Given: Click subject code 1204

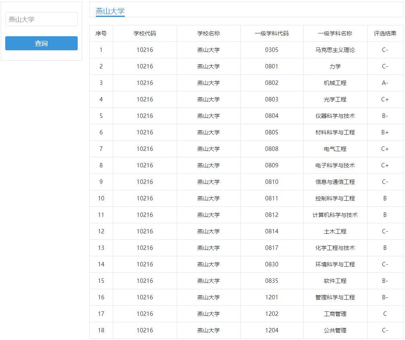Looking at the screenshot, I should (x=272, y=331).
